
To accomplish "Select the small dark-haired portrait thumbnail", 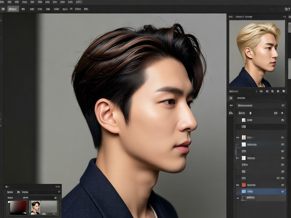I will [35, 207].
